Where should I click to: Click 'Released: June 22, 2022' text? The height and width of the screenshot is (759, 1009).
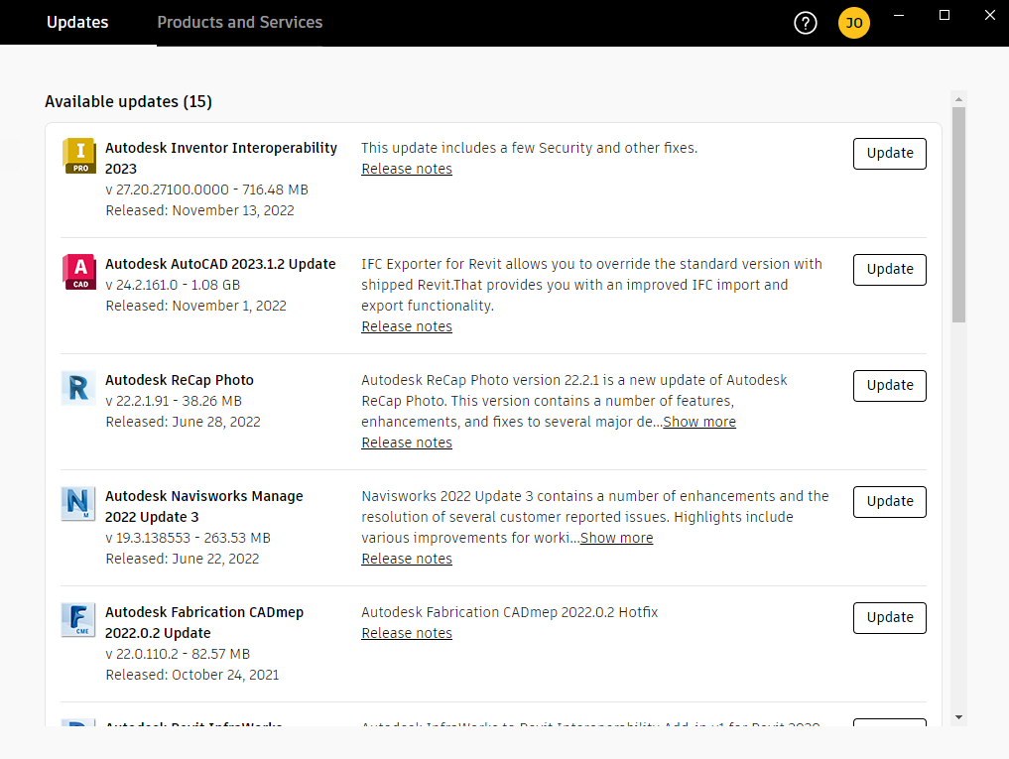coord(183,559)
